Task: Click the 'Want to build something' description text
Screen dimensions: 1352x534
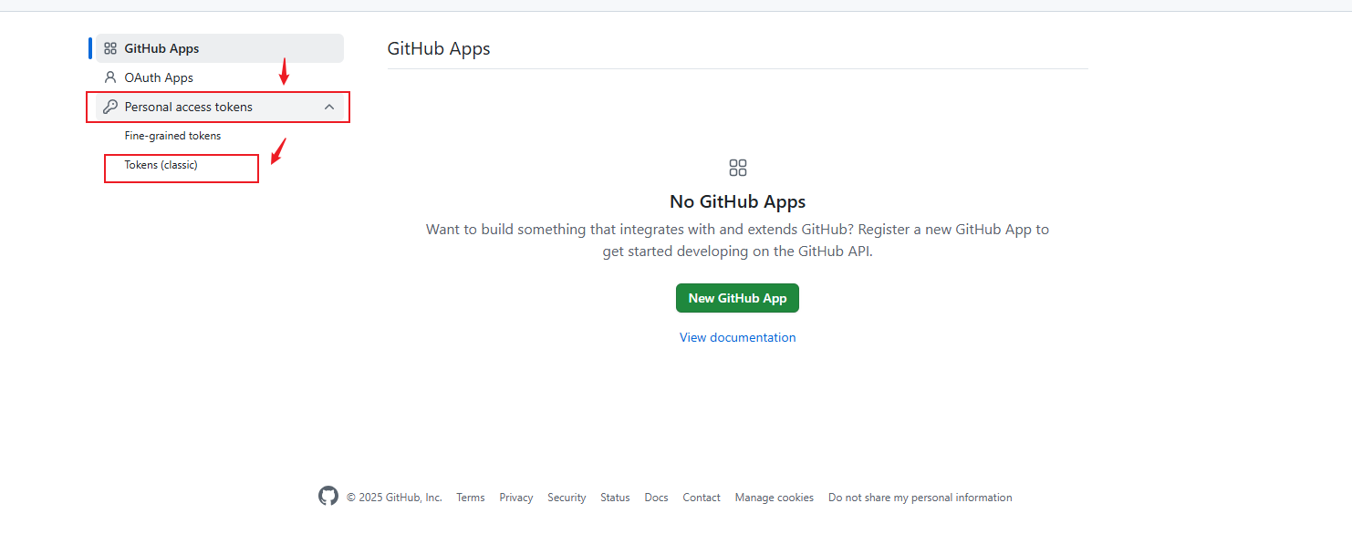Action: click(x=737, y=241)
